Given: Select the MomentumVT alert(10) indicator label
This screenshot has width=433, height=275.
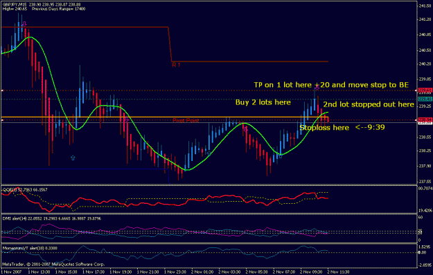Looking at the screenshot, I should tap(30, 248).
